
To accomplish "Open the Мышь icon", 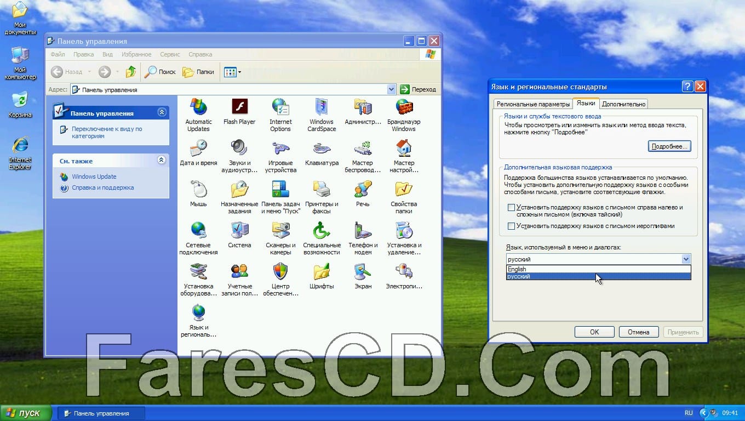I will [x=198, y=194].
